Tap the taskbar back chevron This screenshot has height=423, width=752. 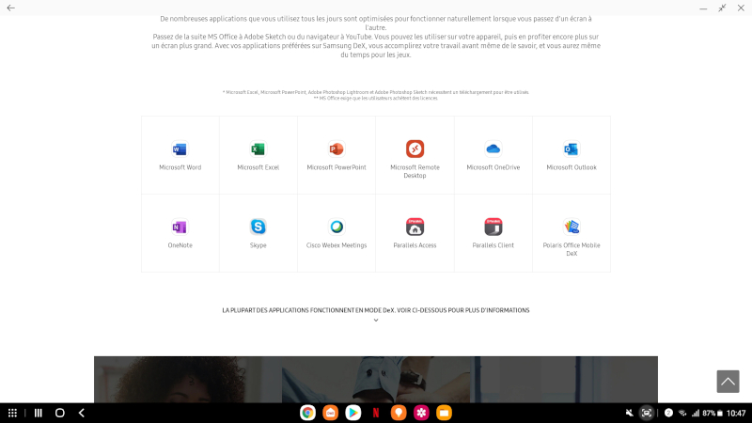tap(82, 413)
